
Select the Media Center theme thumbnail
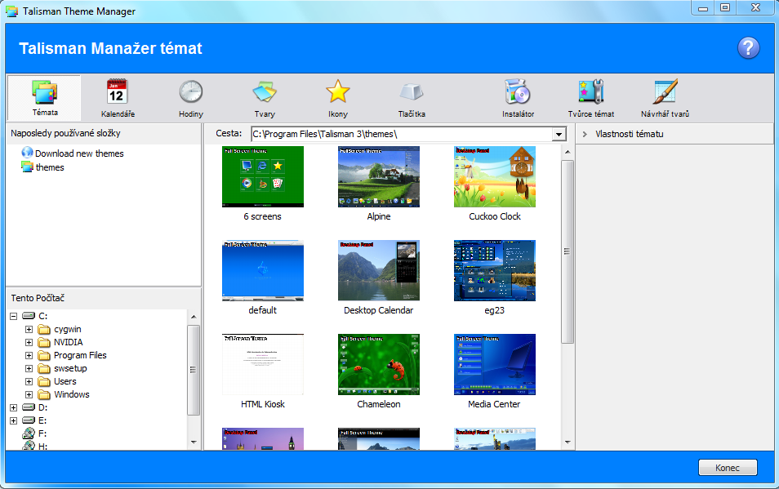click(x=495, y=364)
